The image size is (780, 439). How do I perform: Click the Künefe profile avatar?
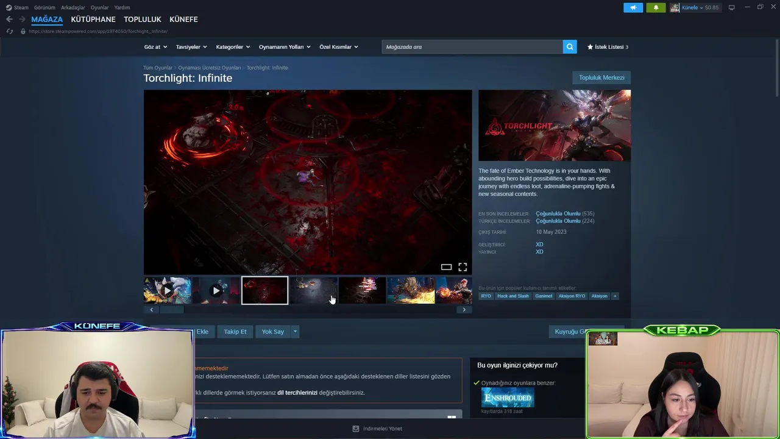pos(675,7)
